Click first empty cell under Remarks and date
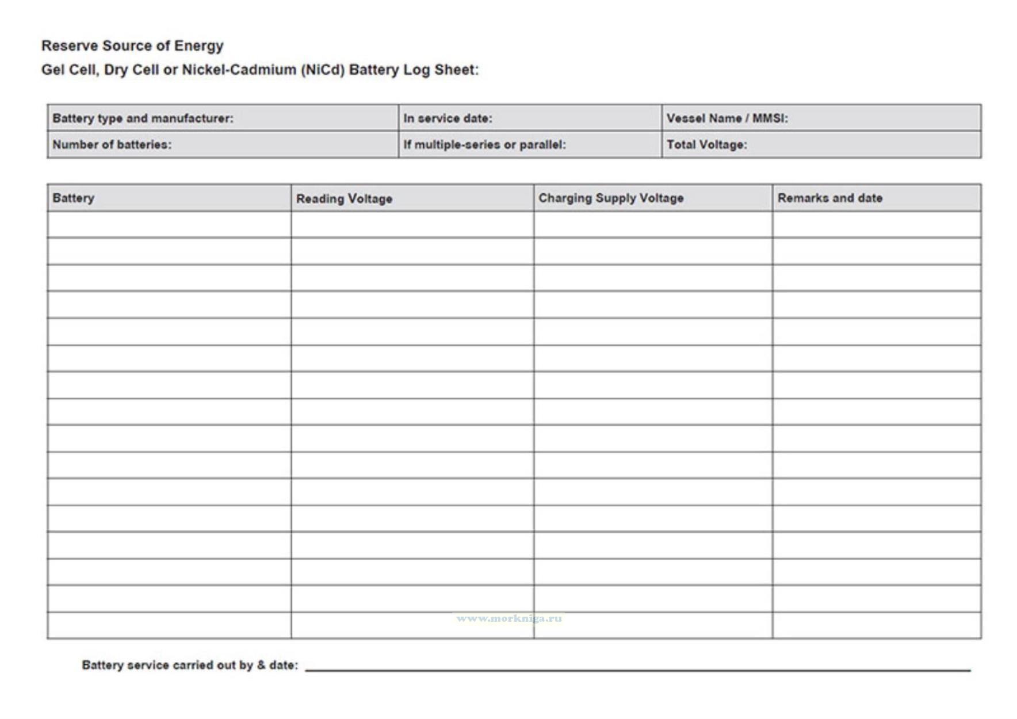Image resolution: width=1017 pixels, height=719 pixels. click(x=876, y=225)
